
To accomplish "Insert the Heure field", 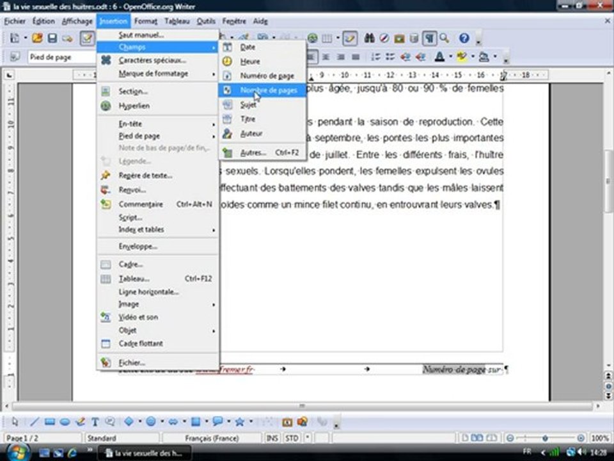I will click(x=262, y=61).
